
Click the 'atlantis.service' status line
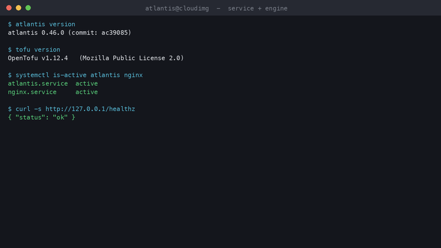click(x=53, y=84)
